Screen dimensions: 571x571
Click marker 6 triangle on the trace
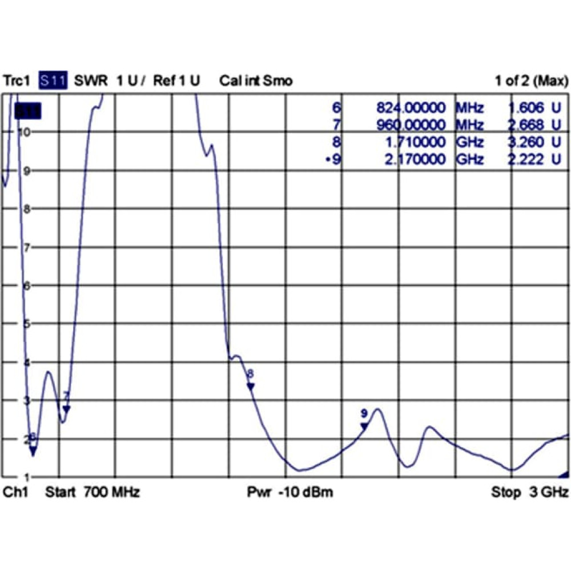click(x=33, y=452)
